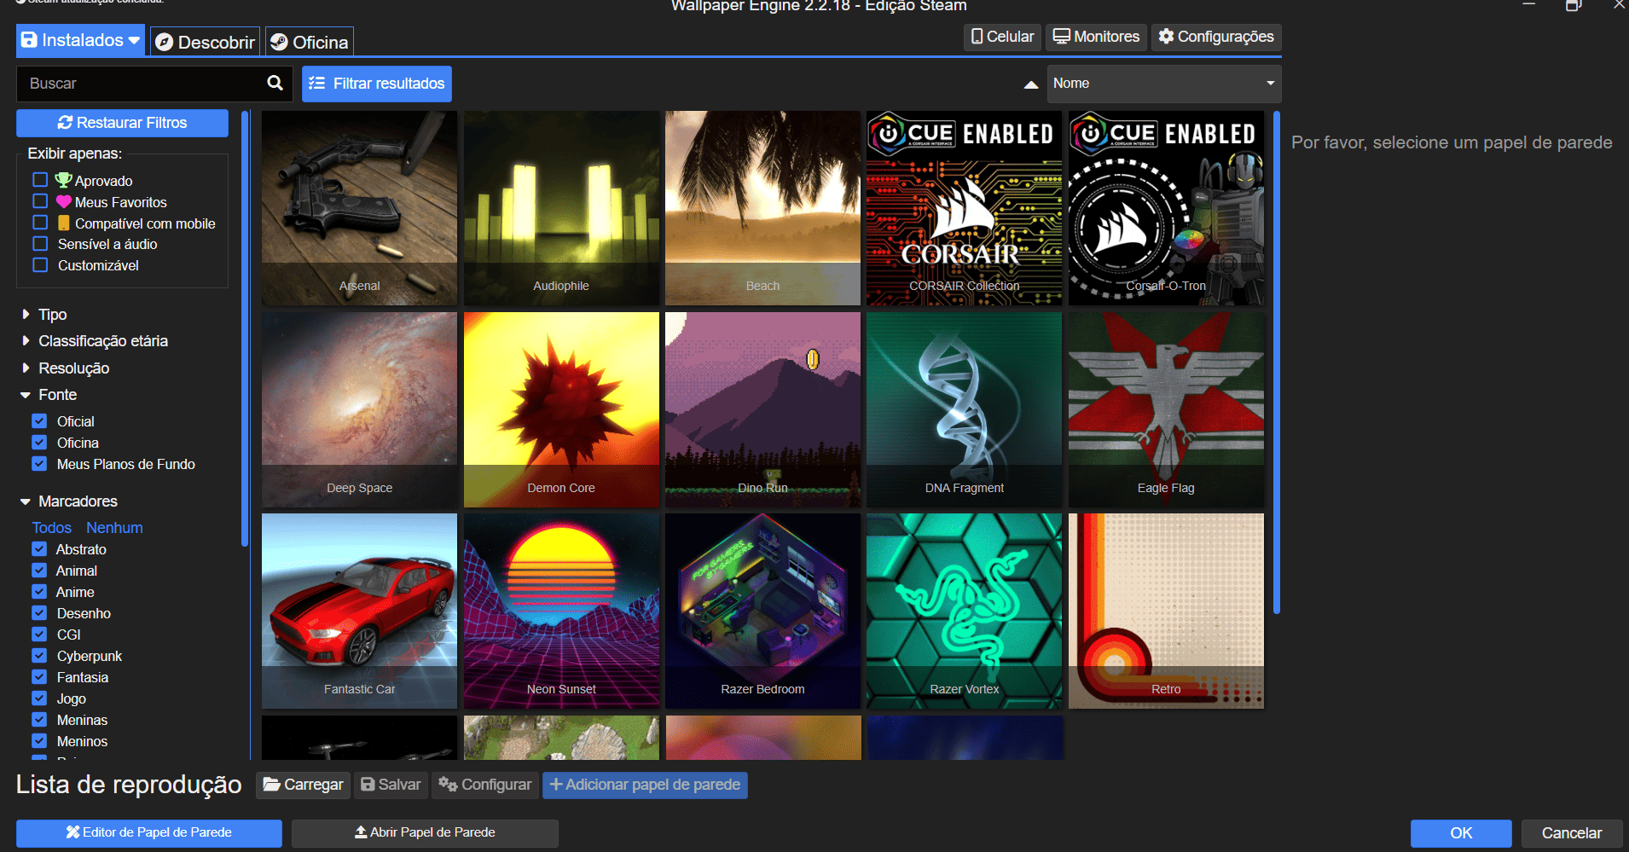1629x852 pixels.
Task: Collapse the Marcadores section
Action: [x=77, y=501]
